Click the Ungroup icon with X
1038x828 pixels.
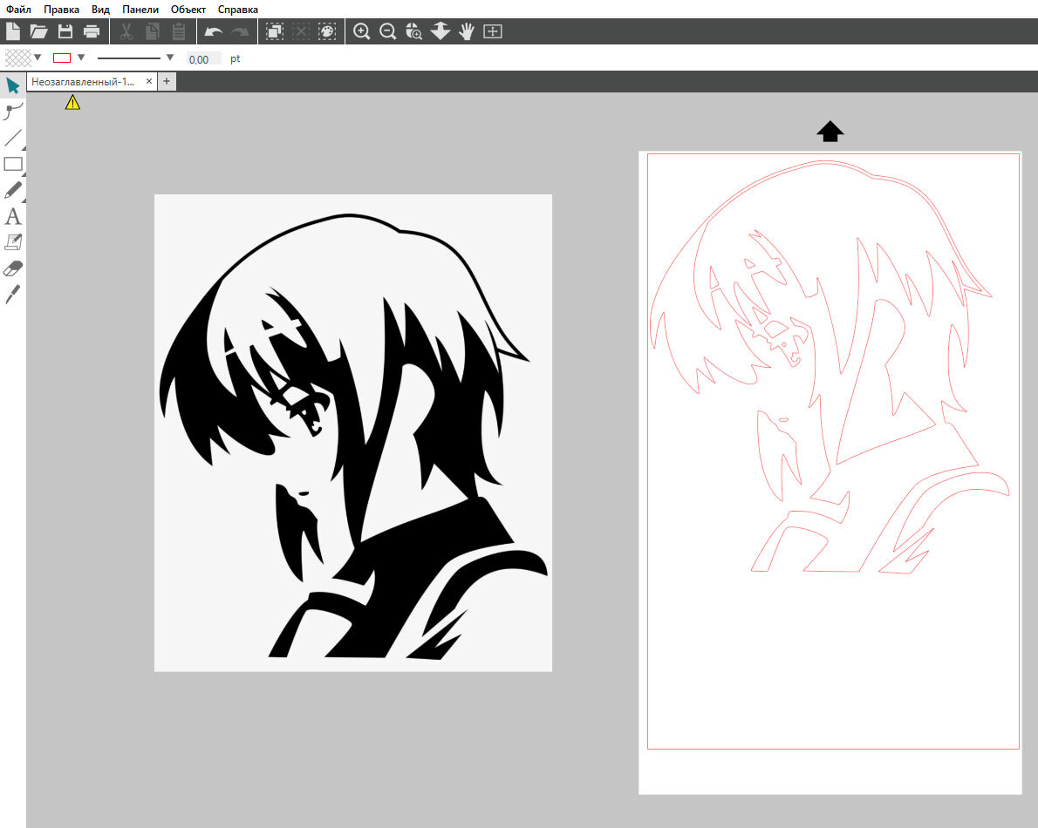(301, 31)
